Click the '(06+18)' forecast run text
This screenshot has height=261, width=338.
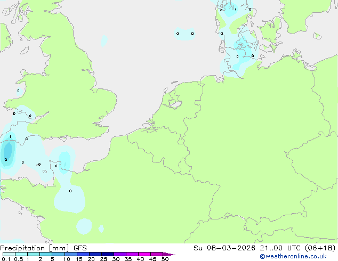click(x=320, y=248)
